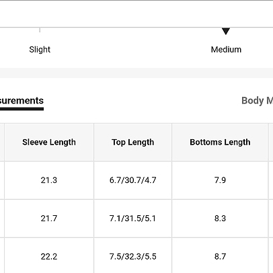Click the black triangle marker above Medium
Image resolution: width=273 pixels, height=273 pixels.
click(226, 32)
